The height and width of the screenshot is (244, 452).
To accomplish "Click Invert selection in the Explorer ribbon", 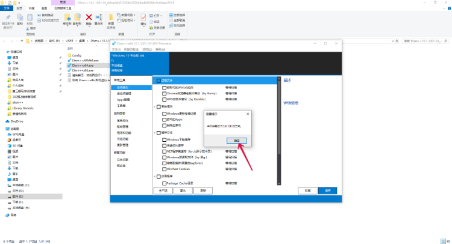I will pos(177,25).
